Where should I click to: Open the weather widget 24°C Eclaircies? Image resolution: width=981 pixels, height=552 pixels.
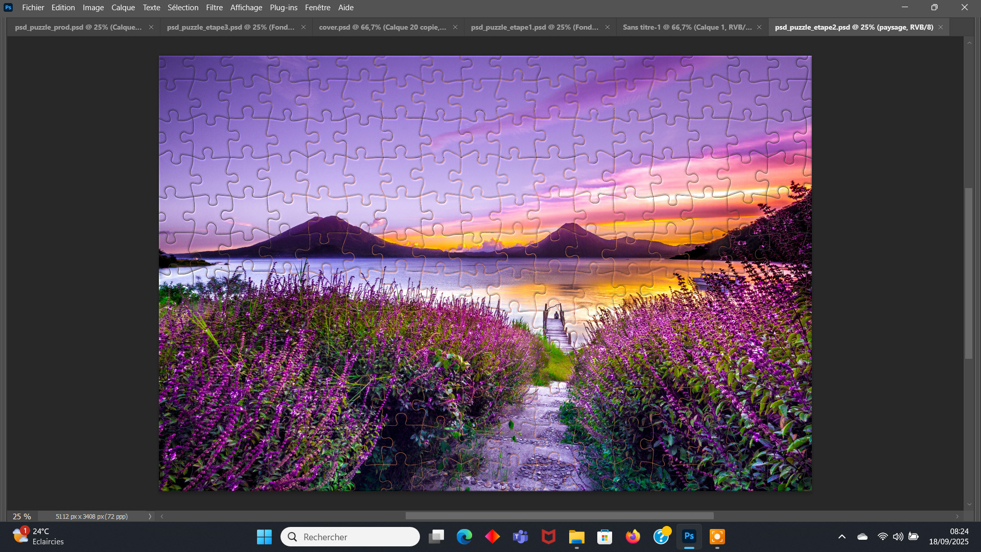pyautogui.click(x=38, y=537)
